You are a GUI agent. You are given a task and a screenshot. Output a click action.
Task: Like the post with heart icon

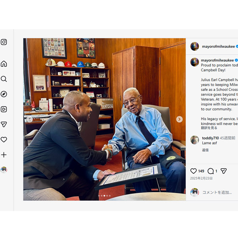point(194,171)
